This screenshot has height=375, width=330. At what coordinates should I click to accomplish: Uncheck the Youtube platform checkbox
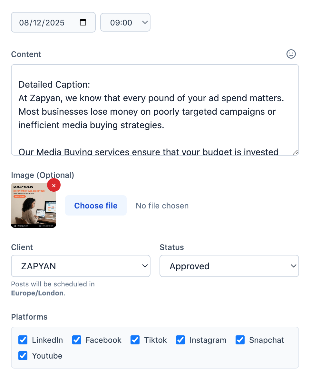tap(23, 356)
